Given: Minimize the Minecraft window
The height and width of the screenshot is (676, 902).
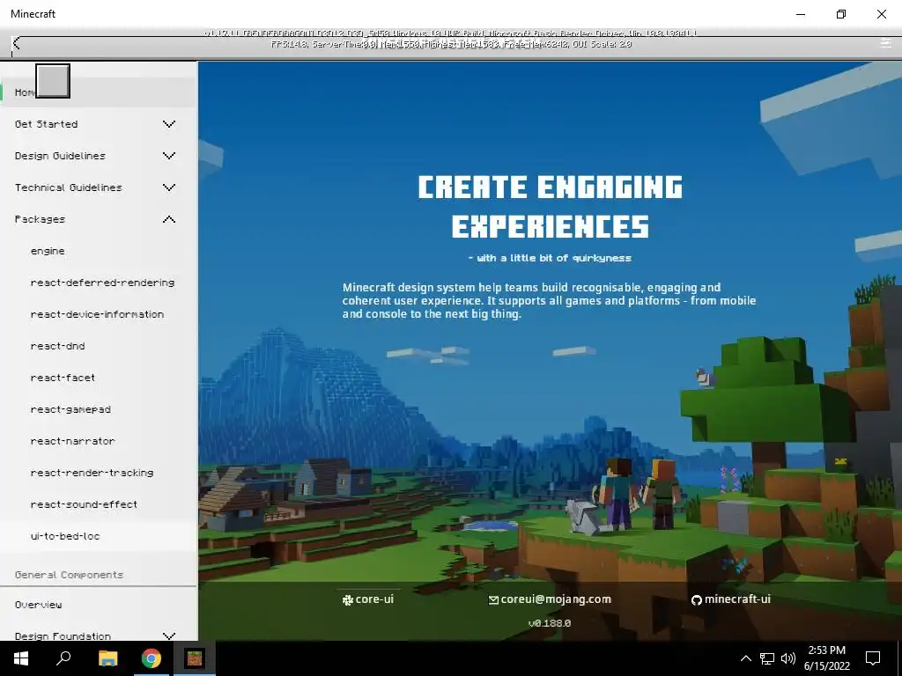Looking at the screenshot, I should click(801, 14).
